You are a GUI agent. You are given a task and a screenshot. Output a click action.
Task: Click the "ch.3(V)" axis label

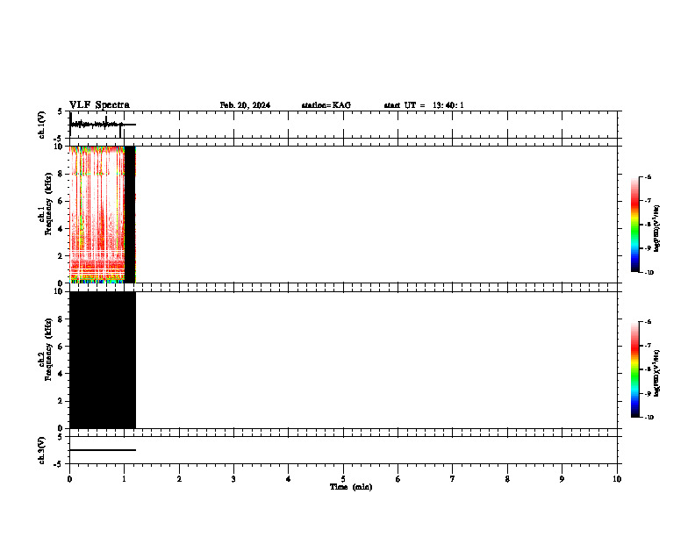pyautogui.click(x=41, y=450)
